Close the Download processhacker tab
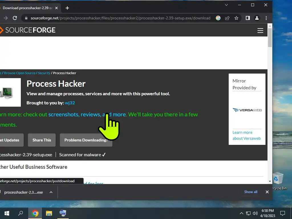292x219 pixels. pyautogui.click(x=56, y=8)
